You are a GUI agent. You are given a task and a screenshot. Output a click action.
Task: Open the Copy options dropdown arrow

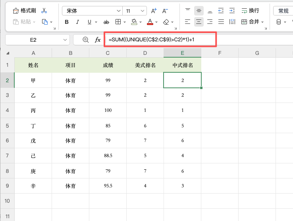coord(51,22)
